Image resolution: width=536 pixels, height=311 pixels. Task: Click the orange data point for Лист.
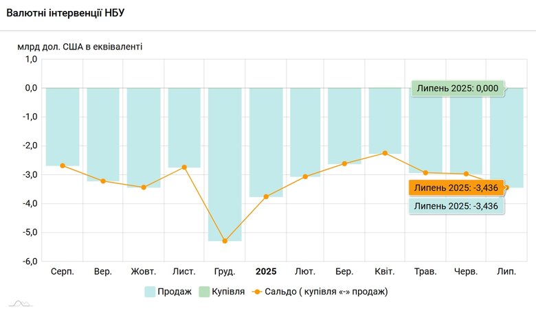[184, 168]
